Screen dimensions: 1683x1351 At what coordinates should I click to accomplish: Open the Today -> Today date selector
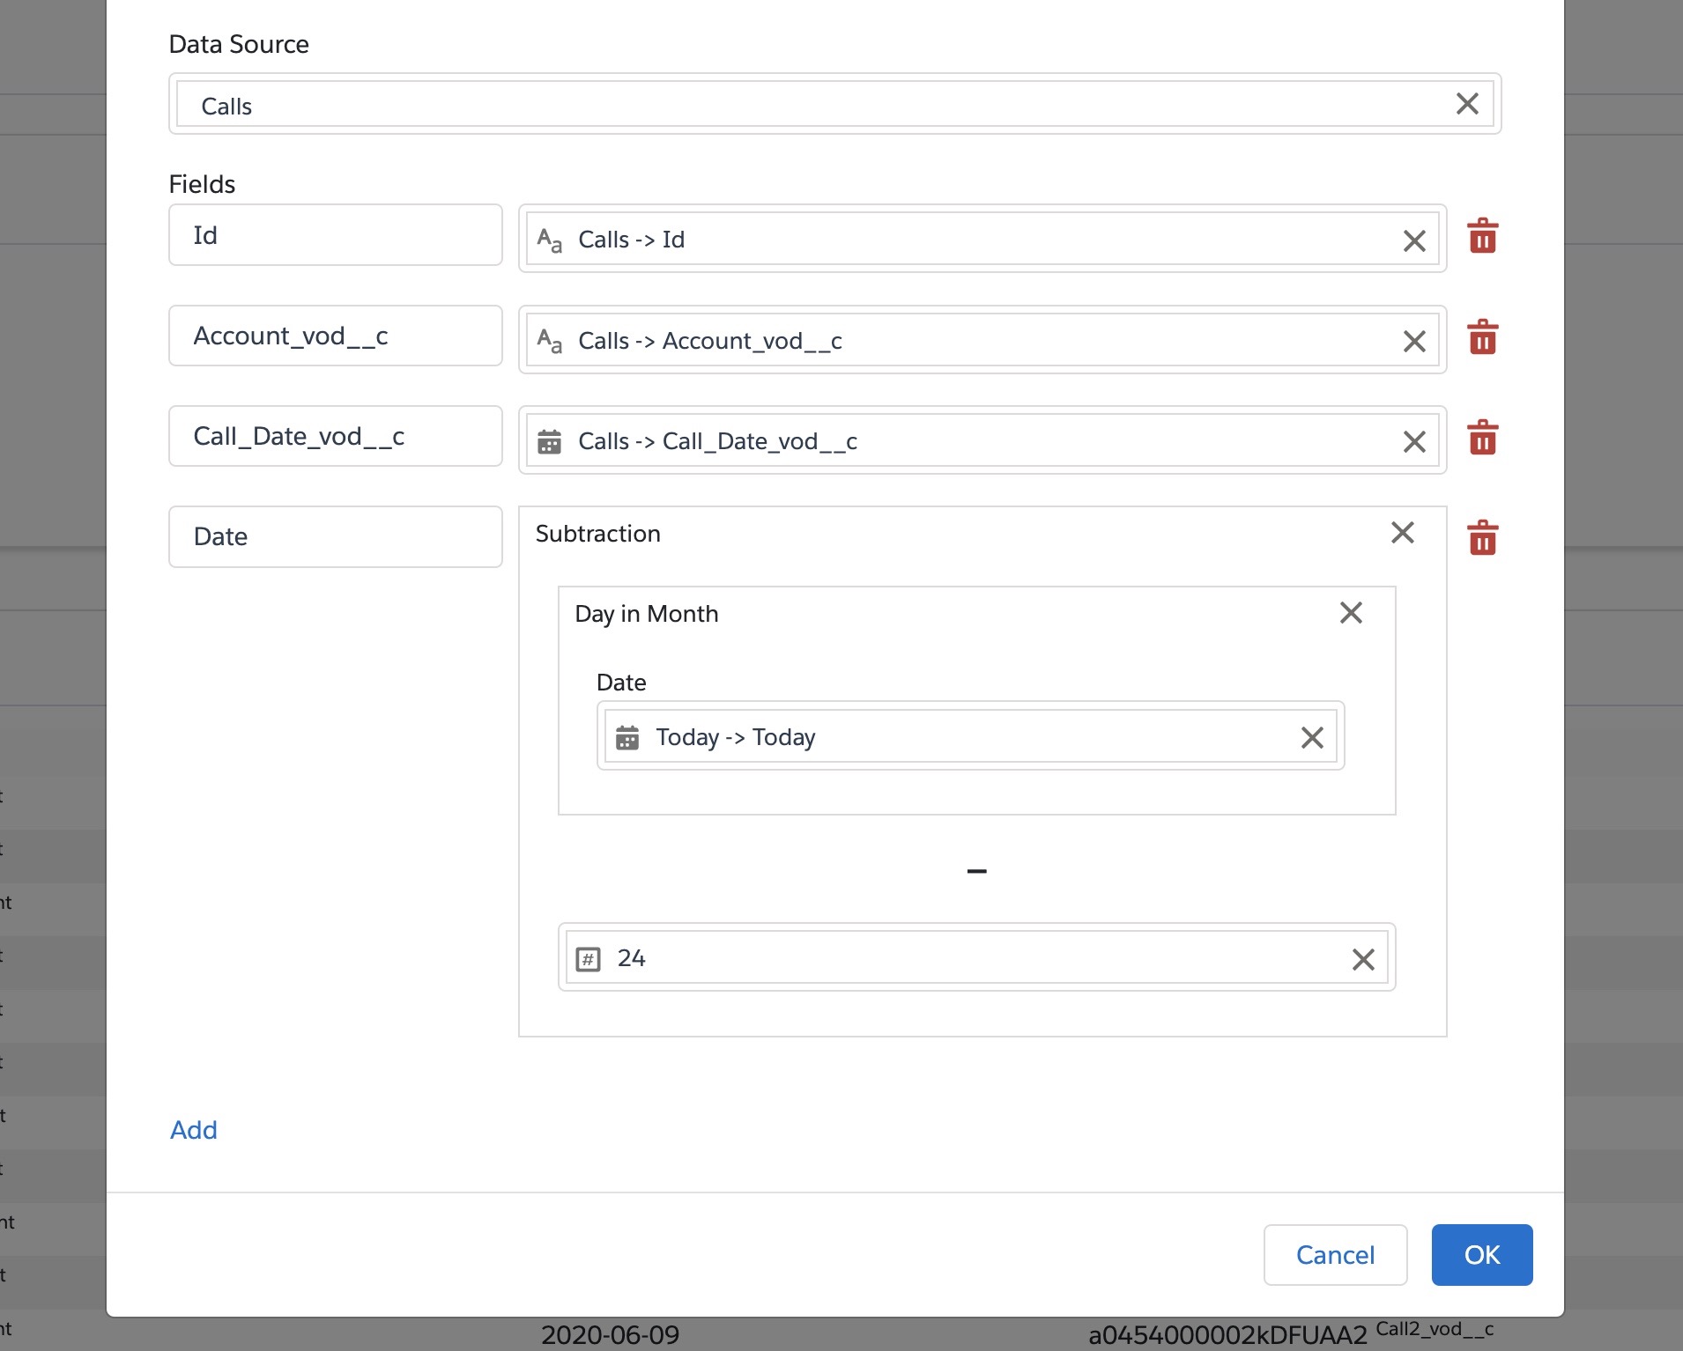coord(952,737)
